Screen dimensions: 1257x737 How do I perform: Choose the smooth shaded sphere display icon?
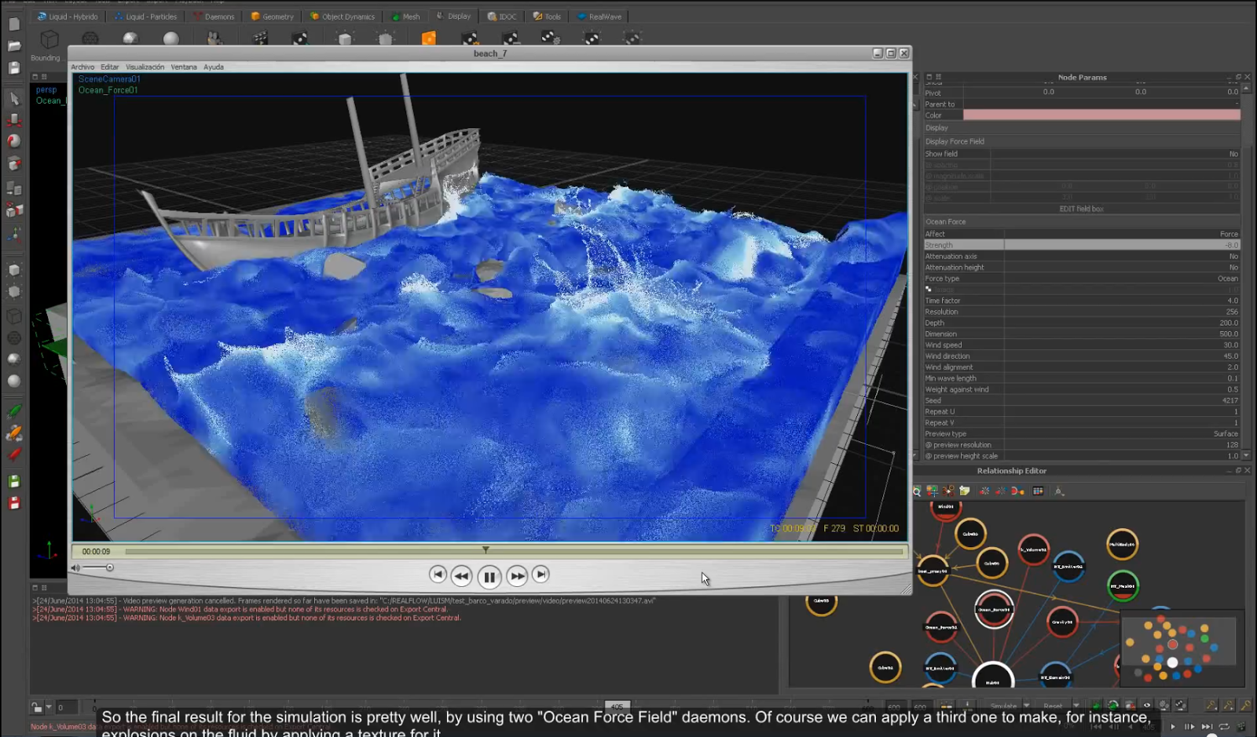pyautogui.click(x=170, y=38)
